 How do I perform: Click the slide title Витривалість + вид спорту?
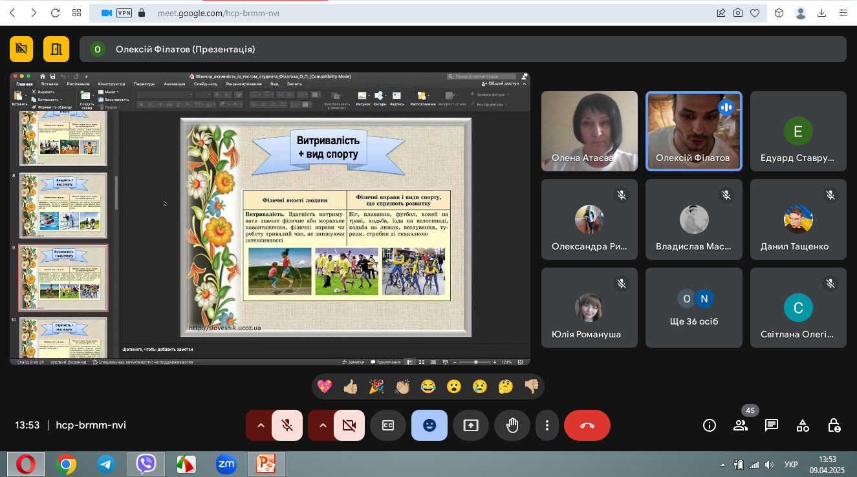pyautogui.click(x=328, y=147)
